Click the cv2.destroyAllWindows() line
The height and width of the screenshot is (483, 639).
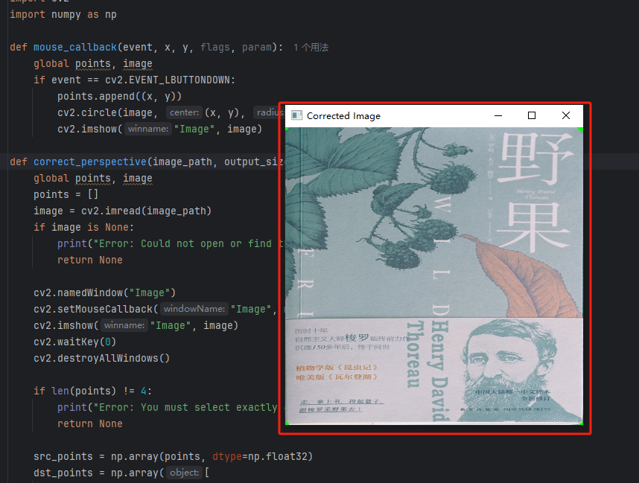(x=101, y=359)
